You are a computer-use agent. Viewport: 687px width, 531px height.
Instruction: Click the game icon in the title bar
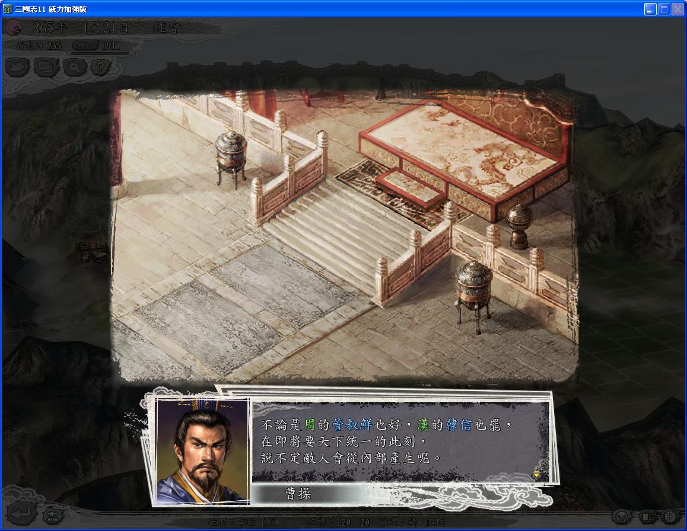pyautogui.click(x=8, y=9)
